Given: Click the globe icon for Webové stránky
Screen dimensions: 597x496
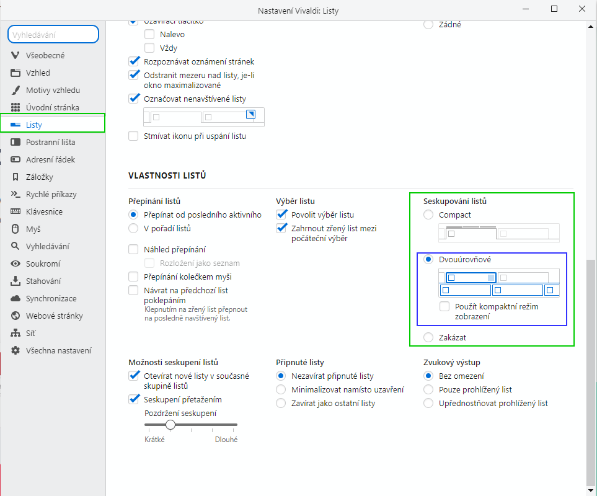Looking at the screenshot, I should pos(15,316).
